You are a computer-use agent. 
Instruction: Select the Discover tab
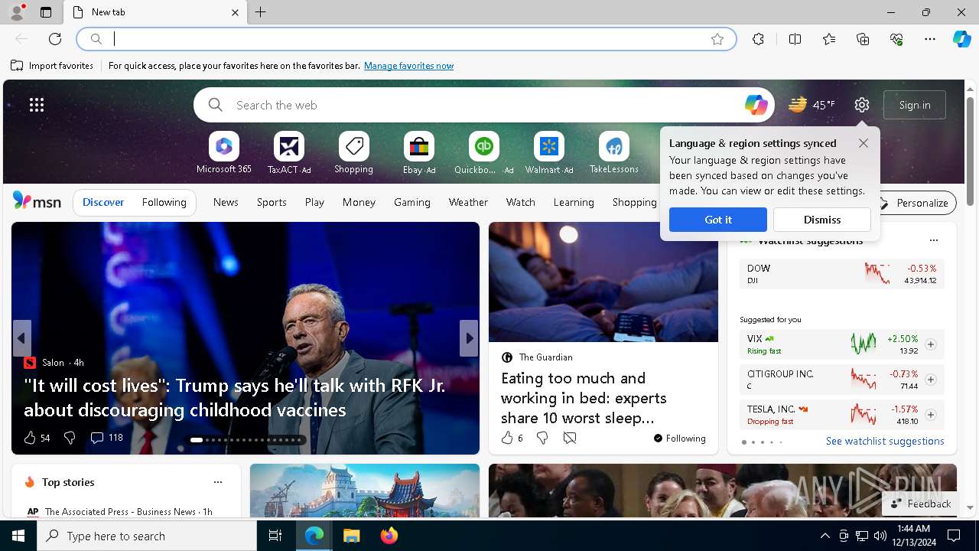[x=103, y=202]
